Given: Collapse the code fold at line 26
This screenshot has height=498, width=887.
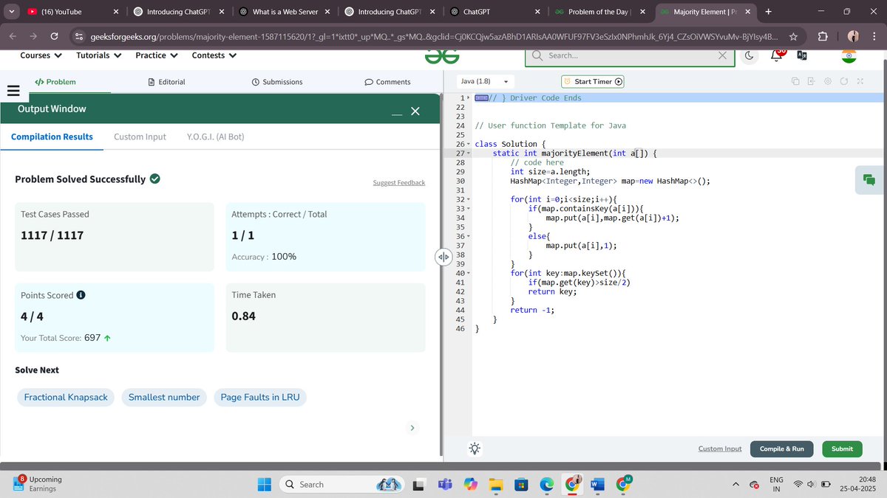Looking at the screenshot, I should pyautogui.click(x=469, y=144).
